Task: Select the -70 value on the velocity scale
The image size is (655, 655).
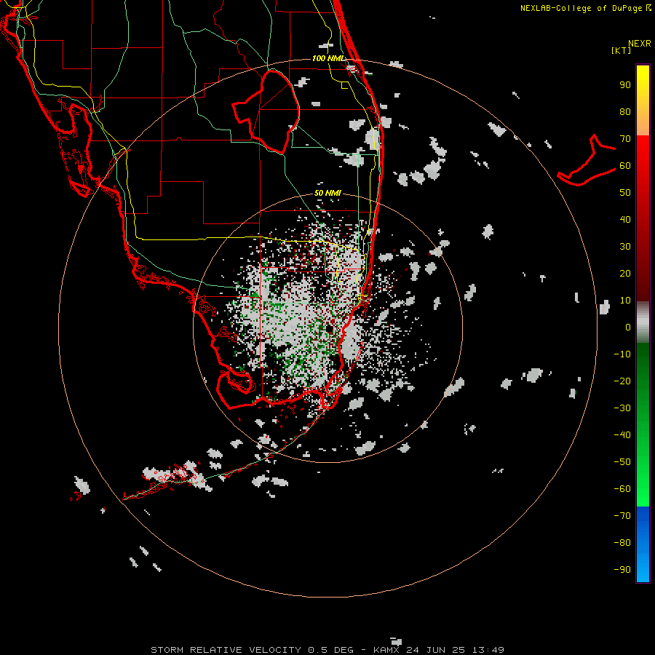Action: coord(622,516)
